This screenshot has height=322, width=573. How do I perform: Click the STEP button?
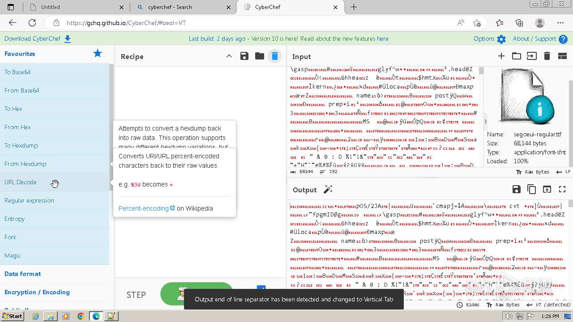pyautogui.click(x=136, y=295)
